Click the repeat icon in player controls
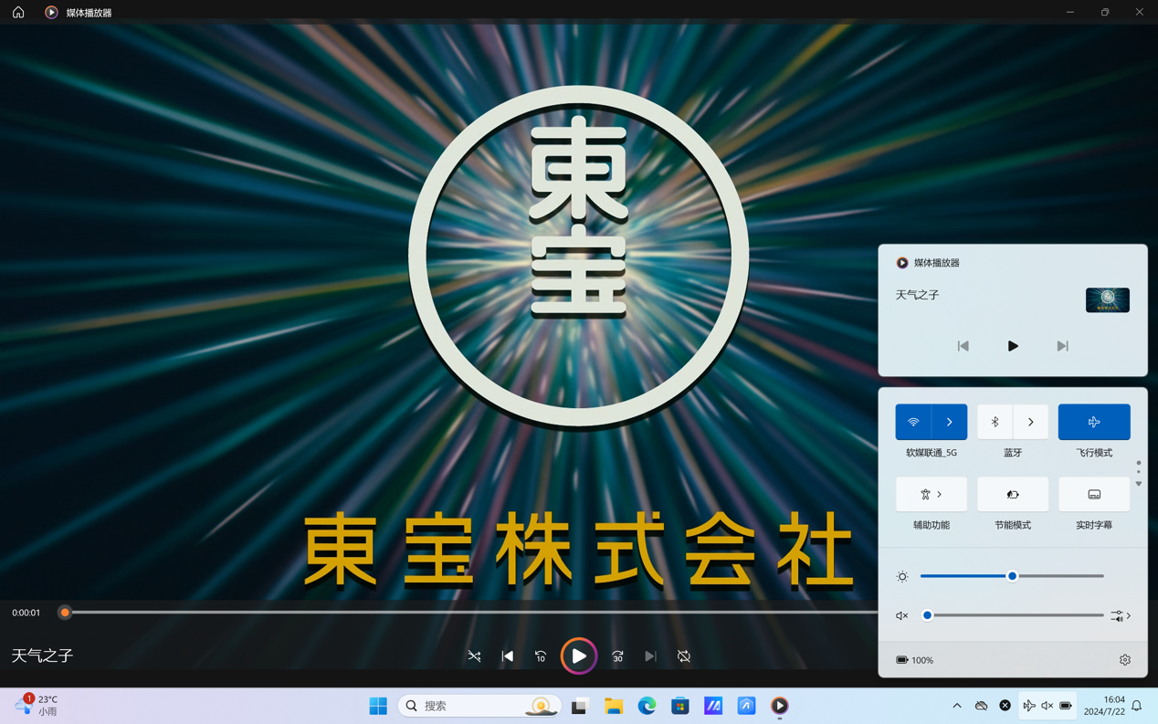1158x724 pixels. 684,656
